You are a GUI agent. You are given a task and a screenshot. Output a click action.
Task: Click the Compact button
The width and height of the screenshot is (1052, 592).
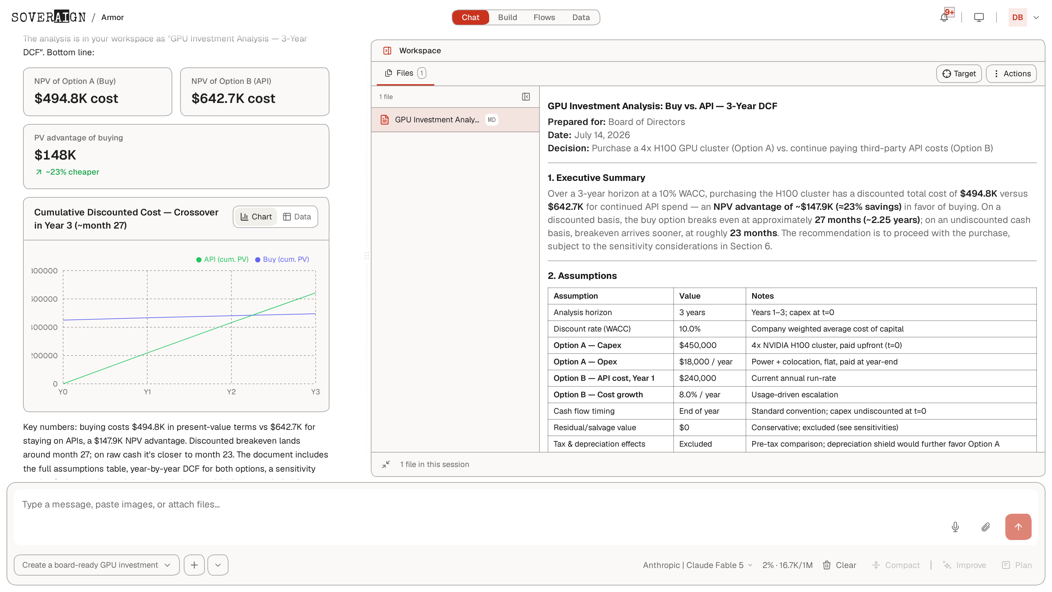[x=896, y=565]
